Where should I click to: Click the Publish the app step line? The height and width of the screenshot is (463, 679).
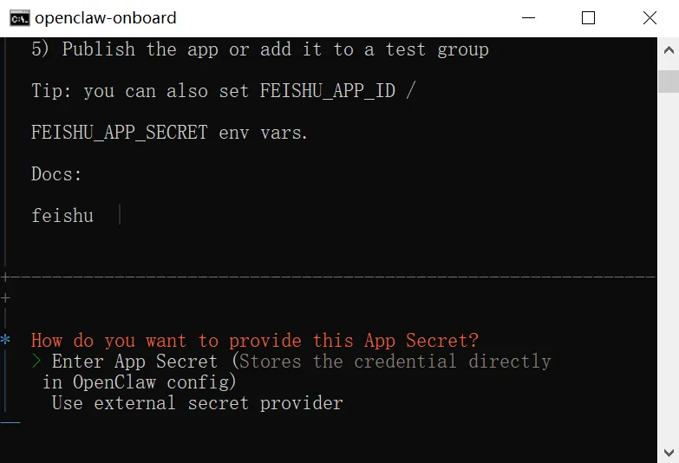point(260,49)
